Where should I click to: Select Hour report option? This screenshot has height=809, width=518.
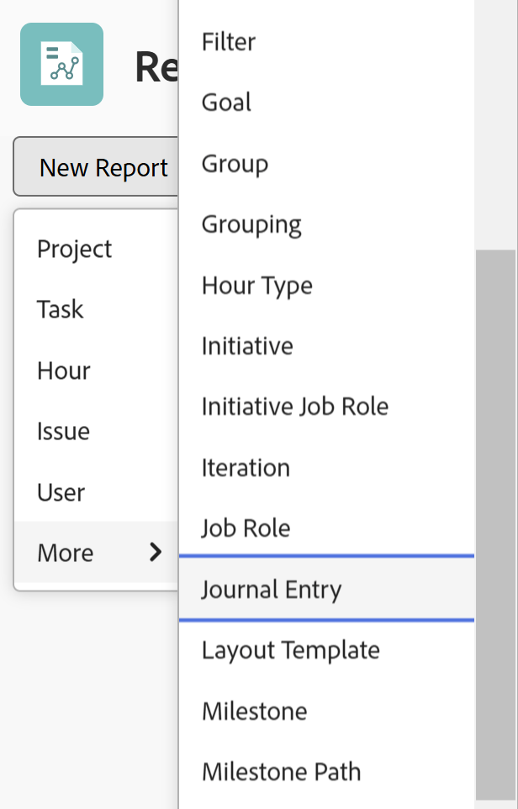[64, 370]
